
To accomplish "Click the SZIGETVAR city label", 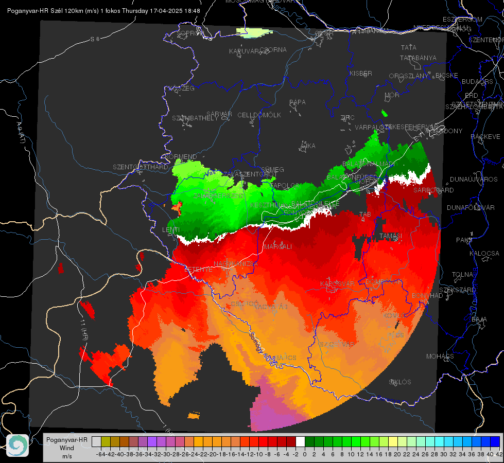I will point(337,345).
